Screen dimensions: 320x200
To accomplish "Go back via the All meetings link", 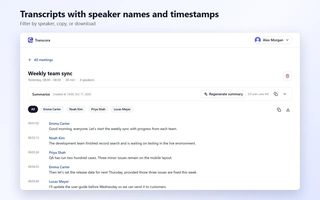I will pos(40,60).
